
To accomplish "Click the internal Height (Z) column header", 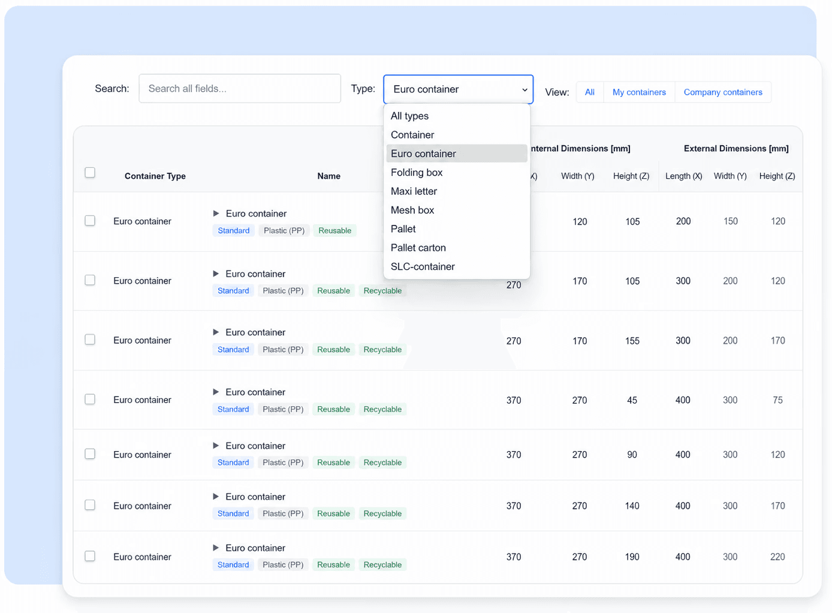I will (x=631, y=176).
